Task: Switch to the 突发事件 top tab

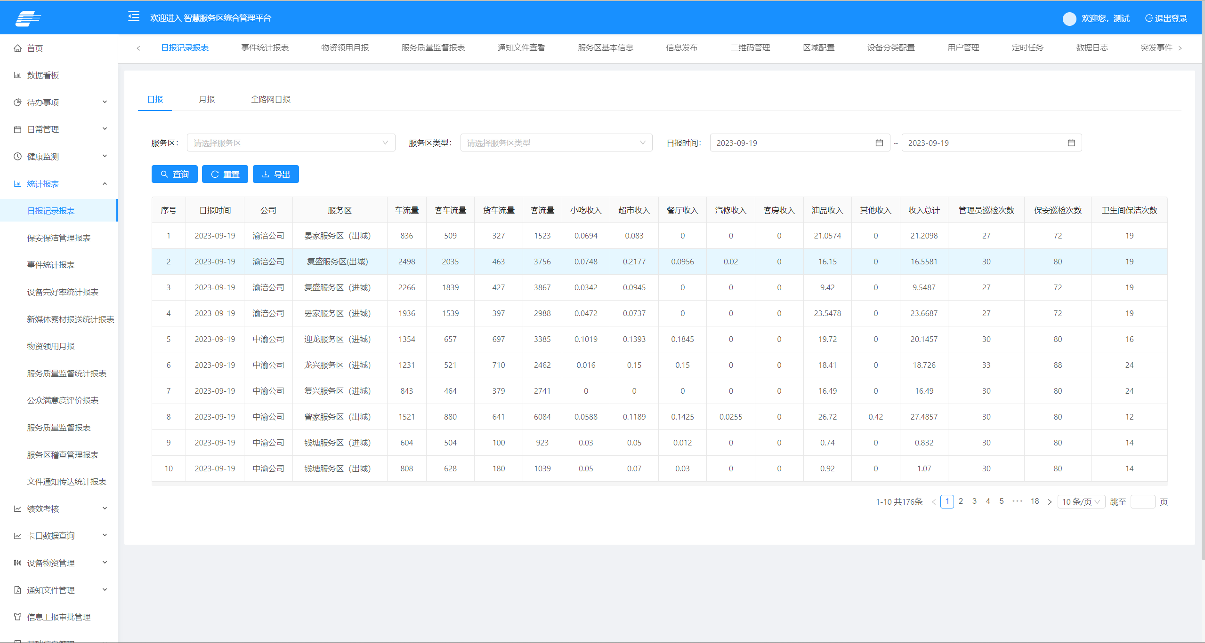Action: pos(1156,48)
